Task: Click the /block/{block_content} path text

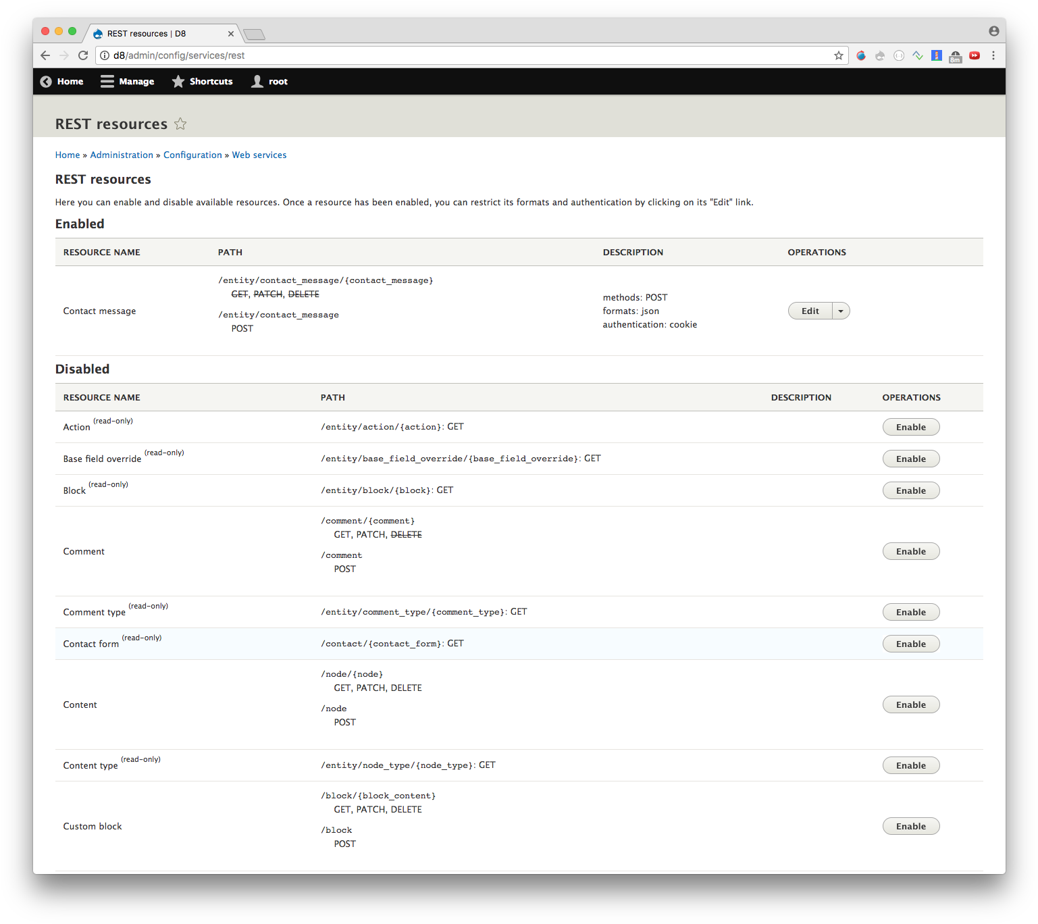Action: point(378,796)
